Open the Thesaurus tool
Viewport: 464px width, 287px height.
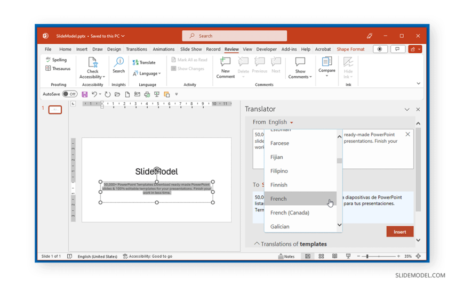tap(58, 69)
